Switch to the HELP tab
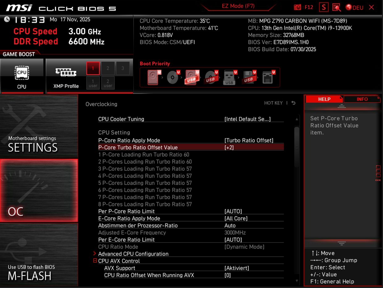Image resolution: width=383 pixels, height=288 pixels. coord(324,99)
